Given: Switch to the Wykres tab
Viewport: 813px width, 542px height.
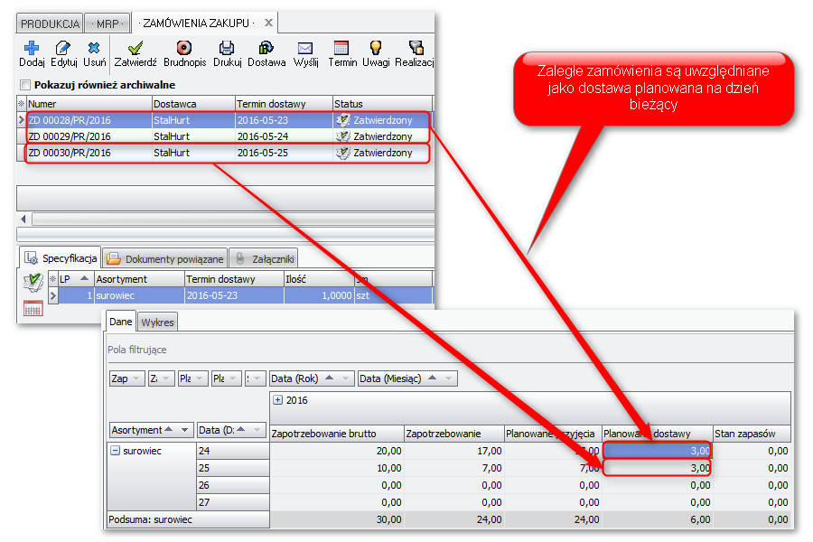Looking at the screenshot, I should point(157,322).
